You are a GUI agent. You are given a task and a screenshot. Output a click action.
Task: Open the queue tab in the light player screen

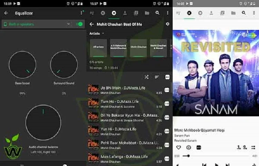[x=178, y=13]
